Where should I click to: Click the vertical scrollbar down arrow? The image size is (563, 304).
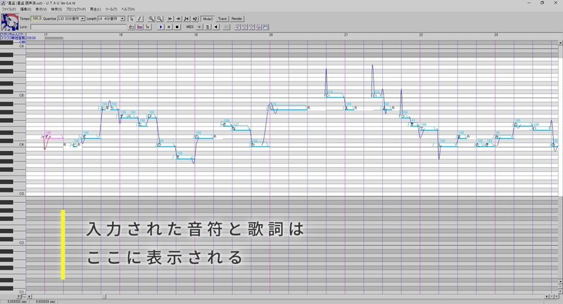point(560,282)
